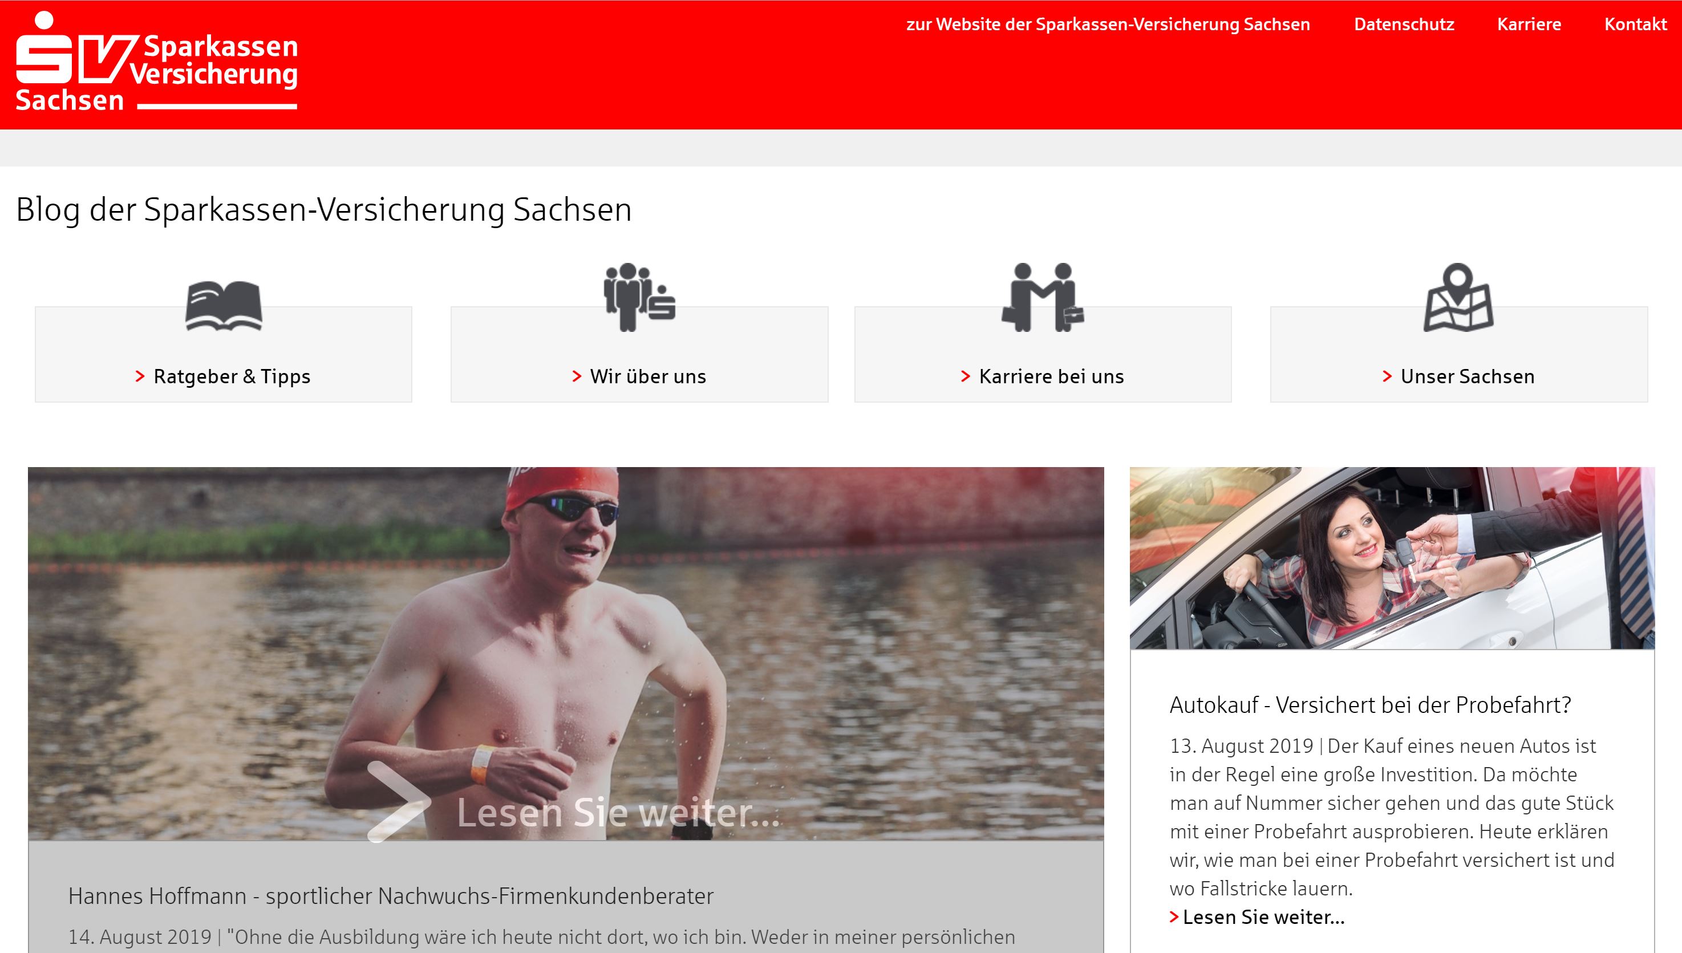Open the Hannes Hoffmann article headline

point(391,895)
